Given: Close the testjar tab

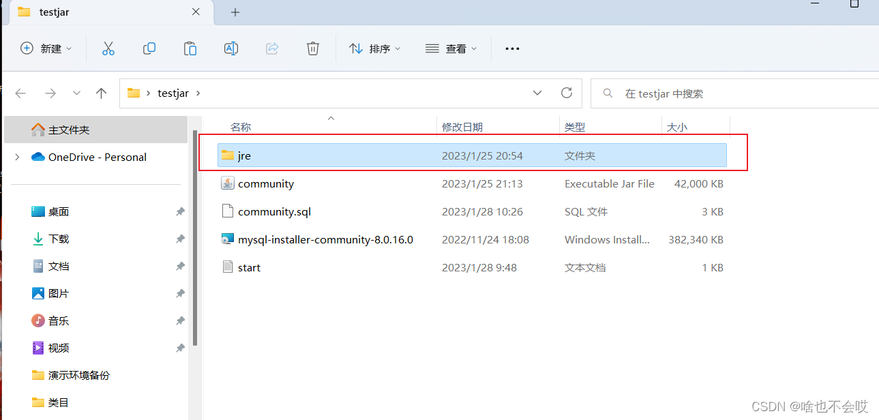Looking at the screenshot, I should 196,12.
